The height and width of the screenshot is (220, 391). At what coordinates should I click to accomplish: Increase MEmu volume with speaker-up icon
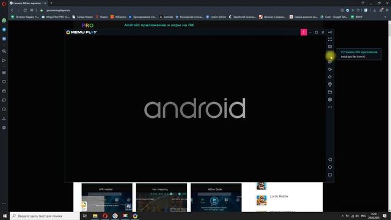pyautogui.click(x=330, y=69)
